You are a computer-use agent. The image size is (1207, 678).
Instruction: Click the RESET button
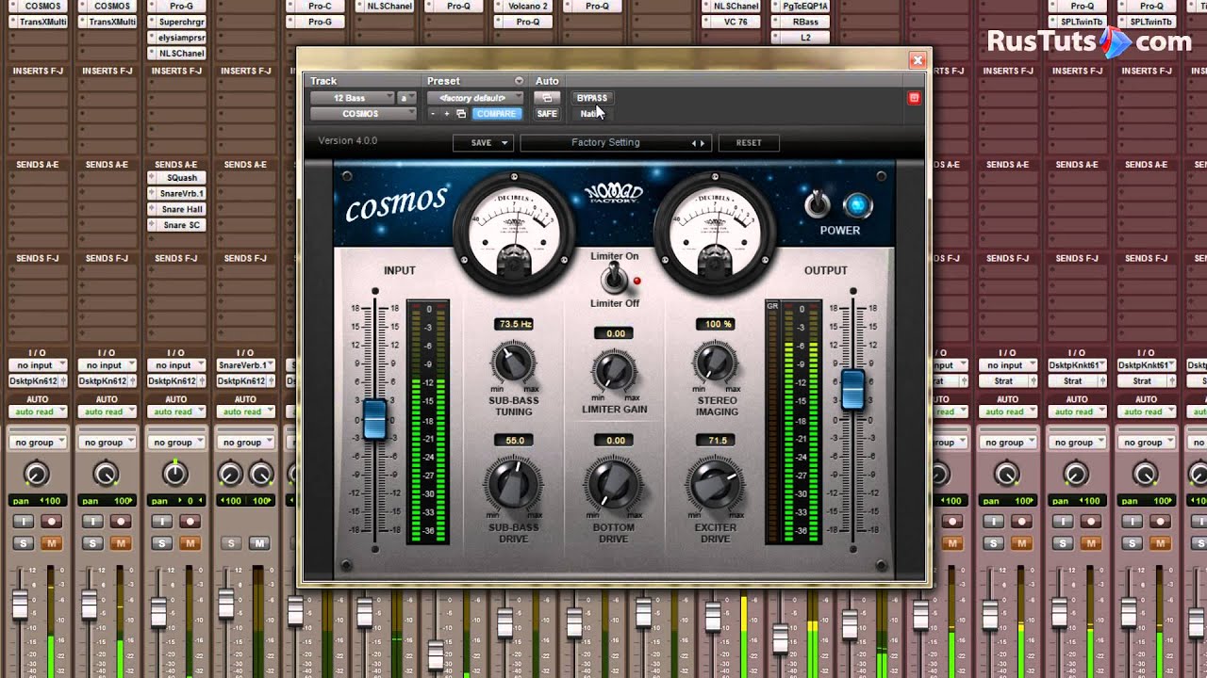(x=749, y=143)
